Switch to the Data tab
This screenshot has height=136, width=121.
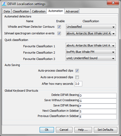(x=7, y=11)
